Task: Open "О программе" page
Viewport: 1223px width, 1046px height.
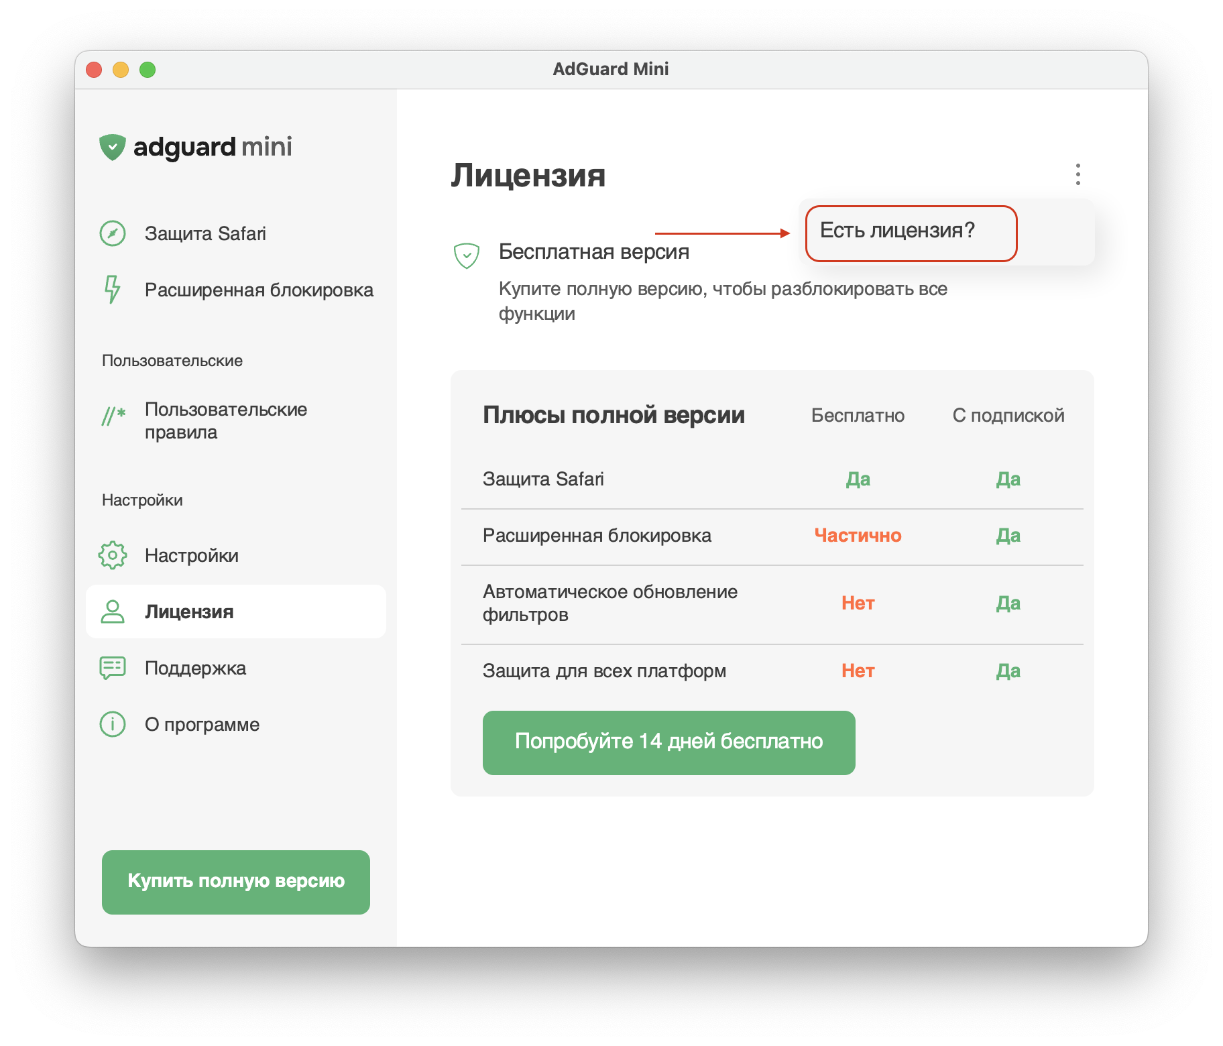Action: [202, 724]
